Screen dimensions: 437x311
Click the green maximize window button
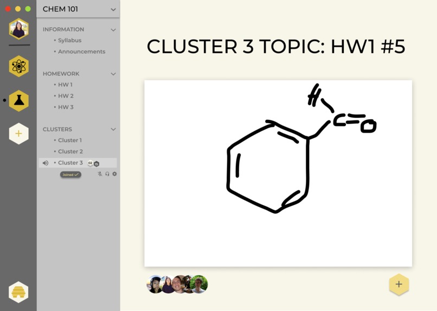28,9
